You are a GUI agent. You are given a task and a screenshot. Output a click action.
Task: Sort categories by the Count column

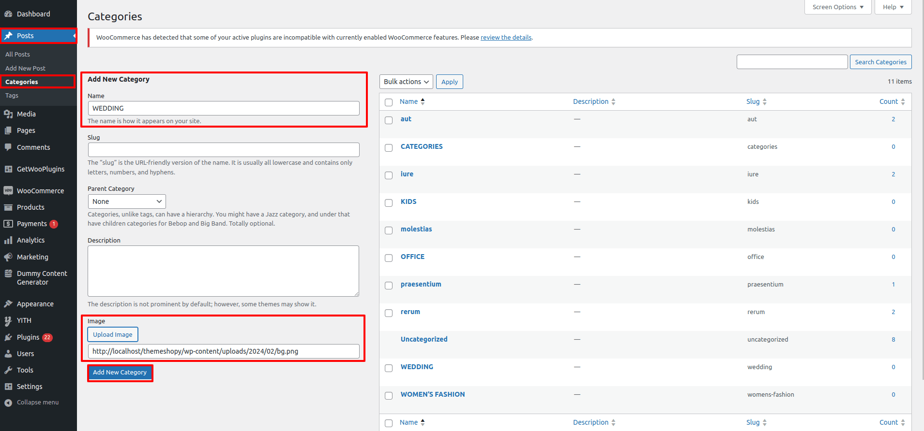pos(888,101)
